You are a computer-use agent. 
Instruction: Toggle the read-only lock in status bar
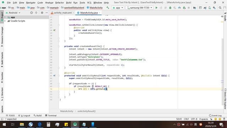[211, 119]
